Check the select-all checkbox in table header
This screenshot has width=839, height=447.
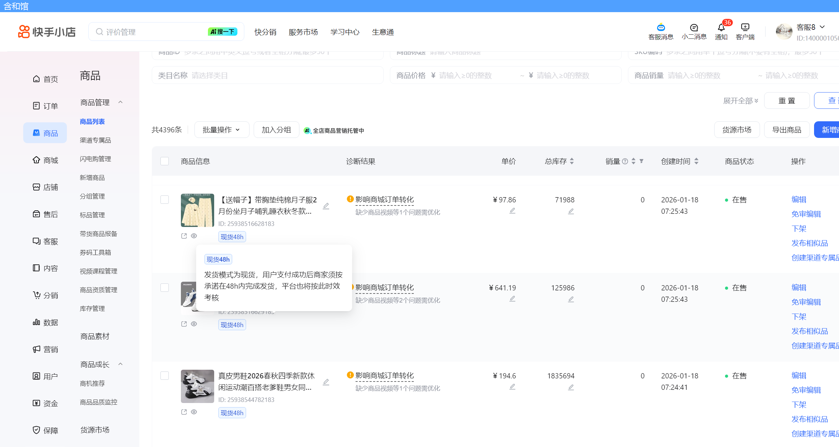pyautogui.click(x=164, y=161)
